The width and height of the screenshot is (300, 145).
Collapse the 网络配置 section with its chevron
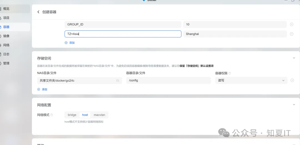point(294,105)
